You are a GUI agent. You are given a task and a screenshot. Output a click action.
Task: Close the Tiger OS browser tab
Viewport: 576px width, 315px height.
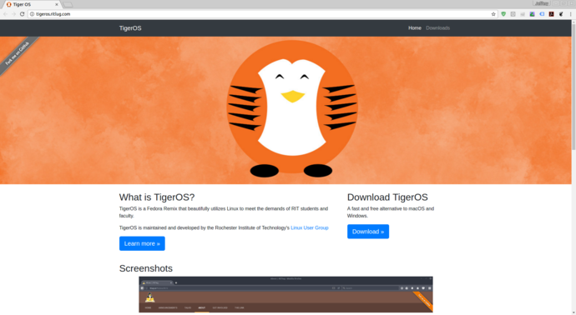[x=57, y=4]
